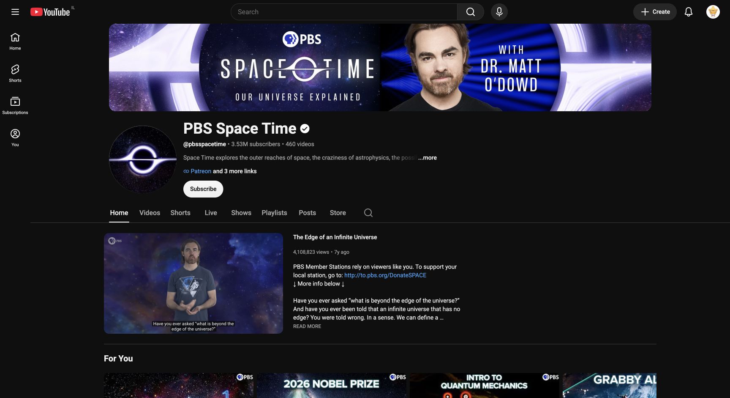Open the You section in the sidebar
Viewport: 730px width, 398px height.
(15, 138)
